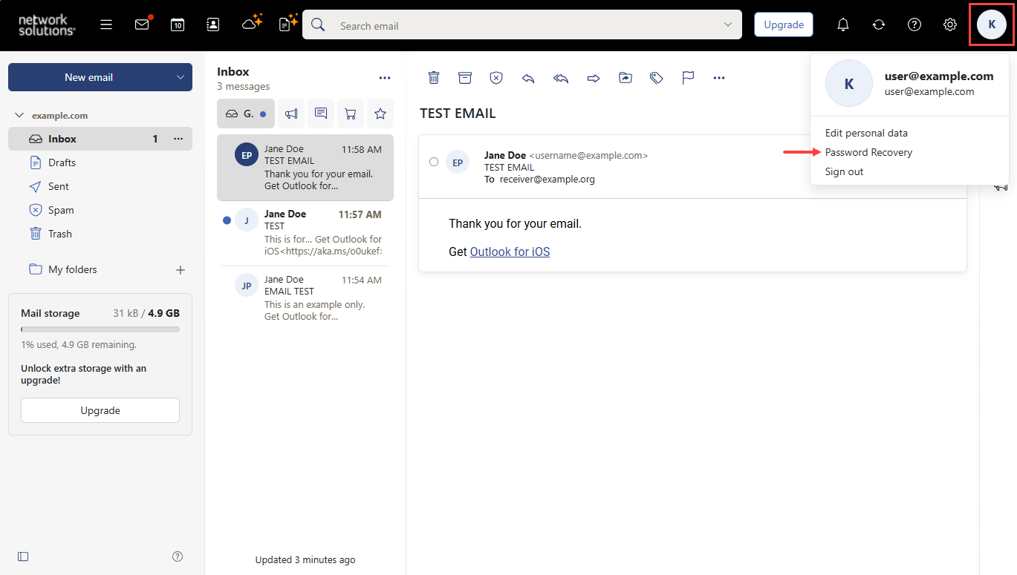The height and width of the screenshot is (575, 1017).
Task: Click the Reply all arrow icon
Action: [561, 78]
